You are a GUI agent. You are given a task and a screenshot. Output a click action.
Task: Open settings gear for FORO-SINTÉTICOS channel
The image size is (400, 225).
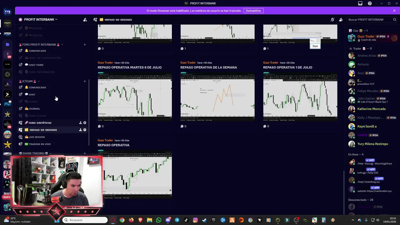pos(85,123)
